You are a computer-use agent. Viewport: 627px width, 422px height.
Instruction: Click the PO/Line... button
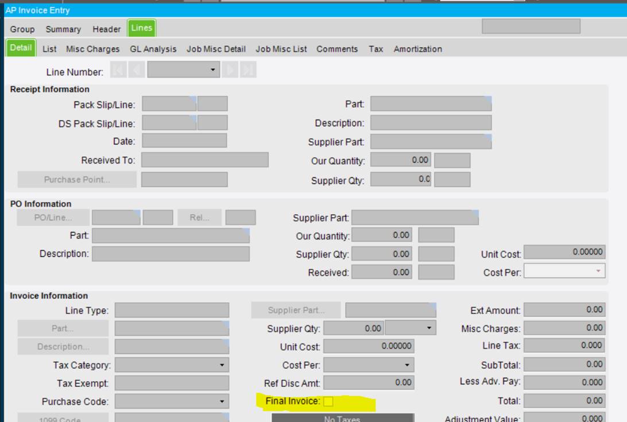(53, 218)
